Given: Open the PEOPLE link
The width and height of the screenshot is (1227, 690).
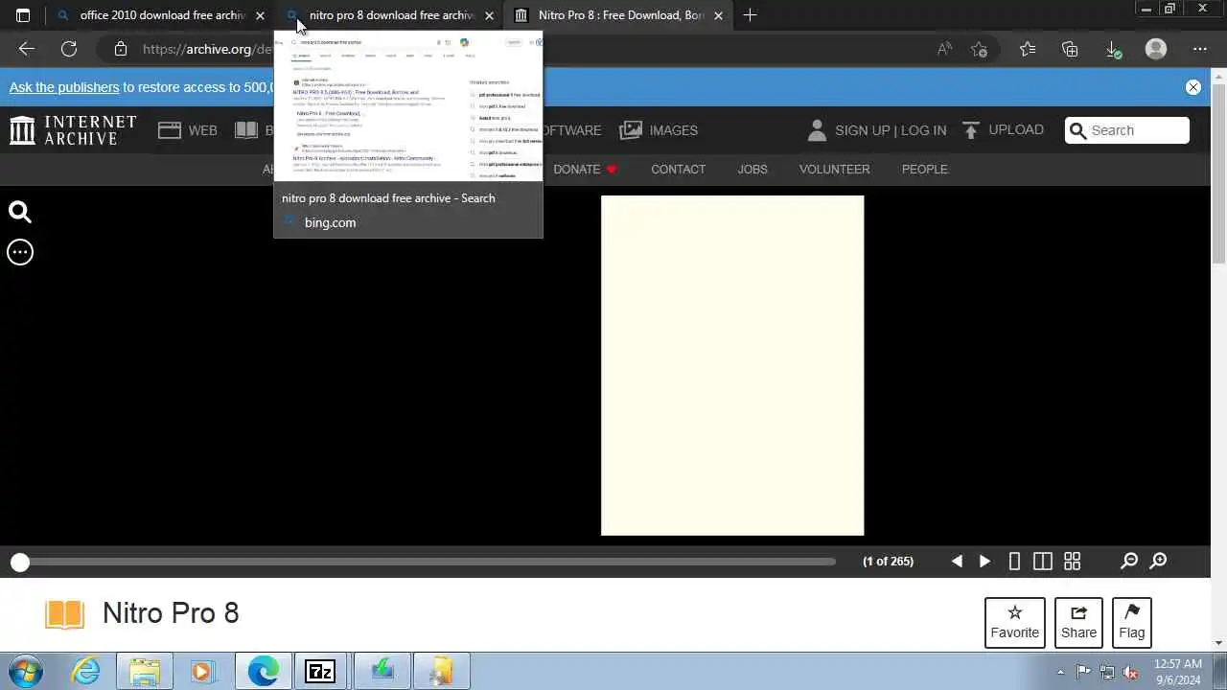Looking at the screenshot, I should [x=924, y=169].
